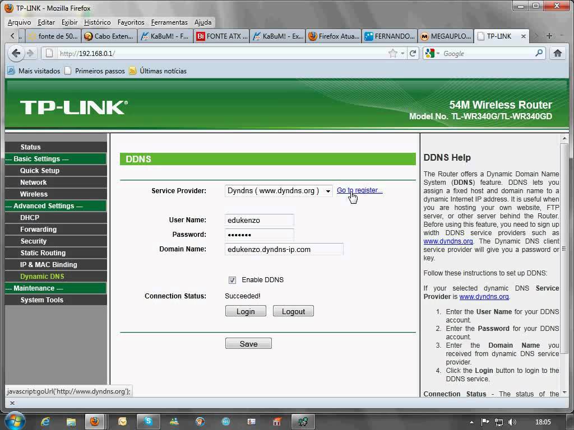Click the page identity icon in address bar

pos(49,53)
